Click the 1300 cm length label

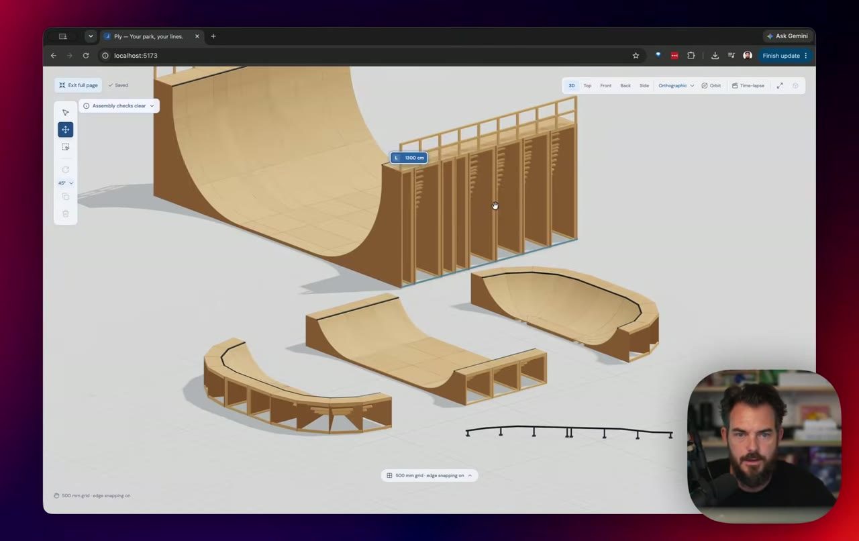click(x=409, y=158)
